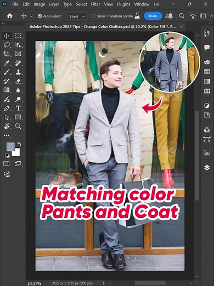Swap foreground and background colors
Screen dimensions: 214x286
click(19, 144)
